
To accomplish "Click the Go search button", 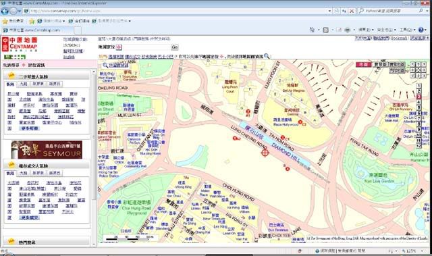I will tap(175, 47).
